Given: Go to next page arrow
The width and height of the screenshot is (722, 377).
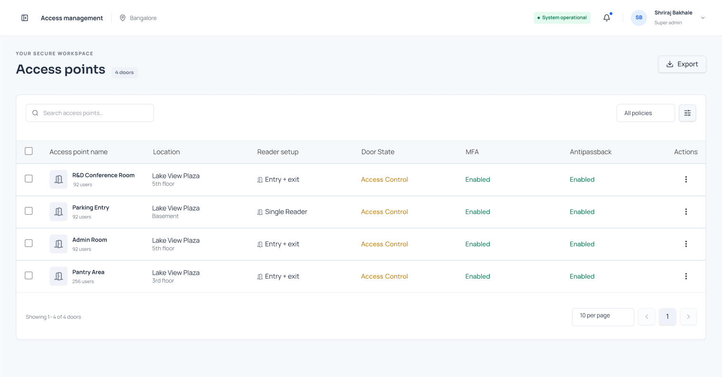Looking at the screenshot, I should [x=688, y=317].
